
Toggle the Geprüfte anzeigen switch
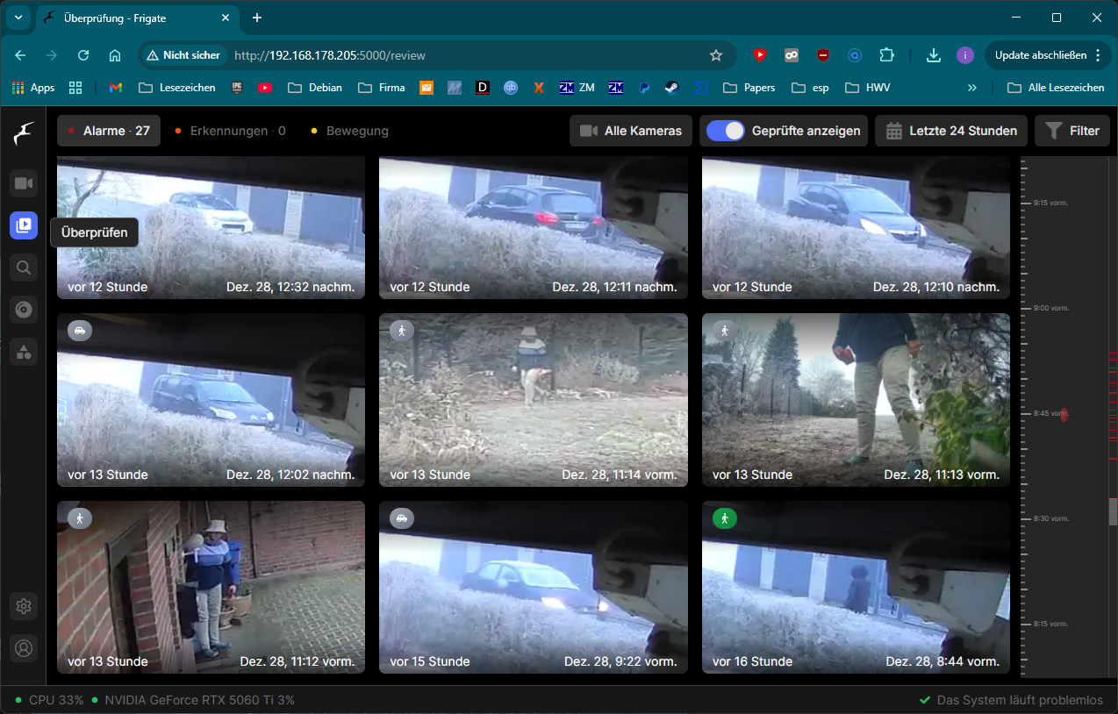(725, 131)
